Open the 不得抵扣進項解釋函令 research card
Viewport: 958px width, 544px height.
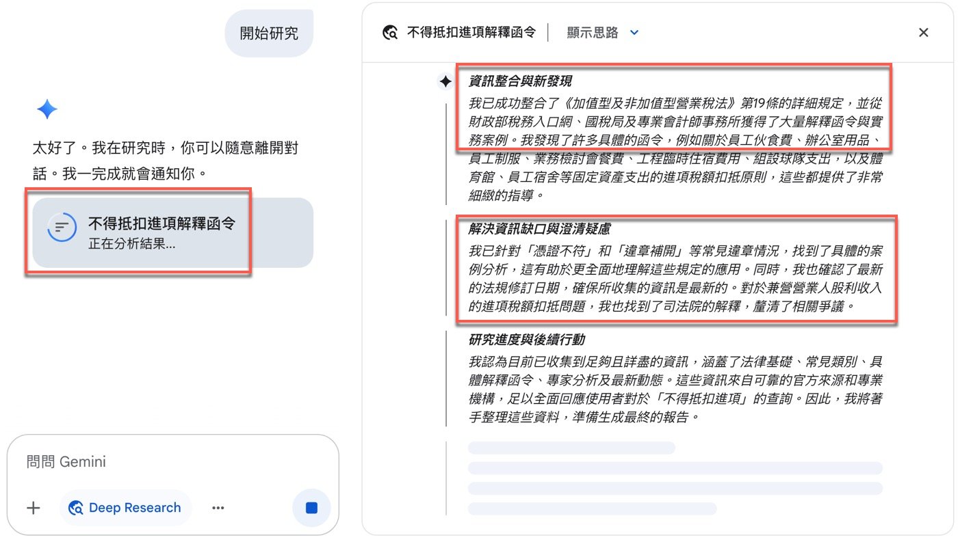pyautogui.click(x=172, y=232)
